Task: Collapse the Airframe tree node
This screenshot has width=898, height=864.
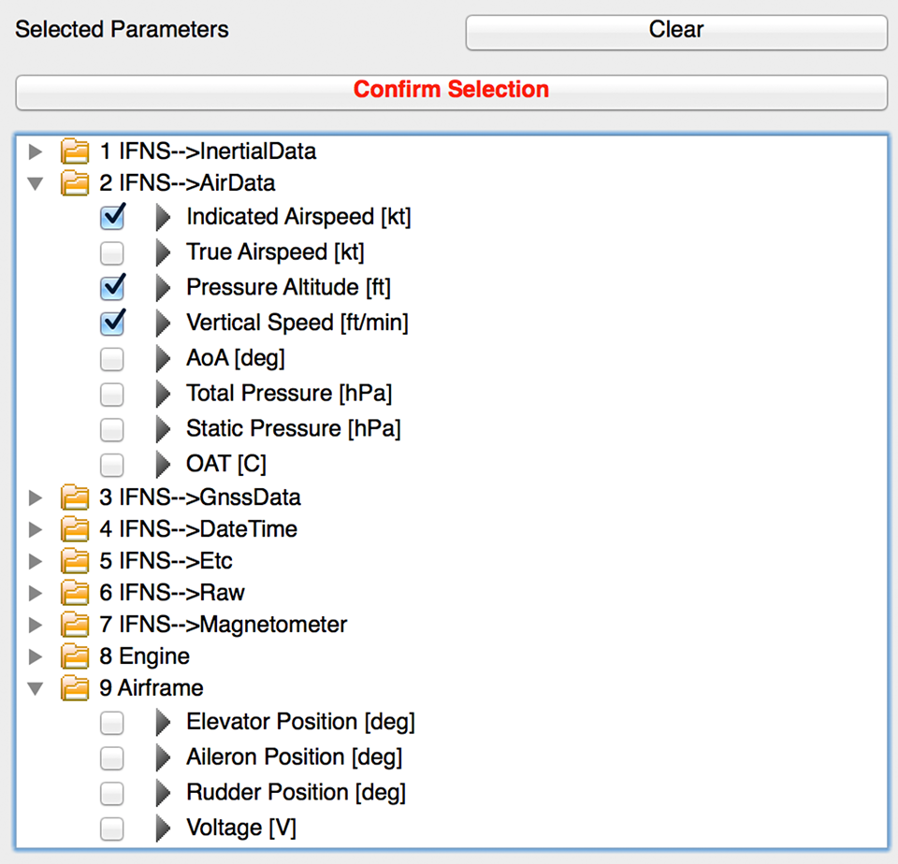Action: coord(36,689)
